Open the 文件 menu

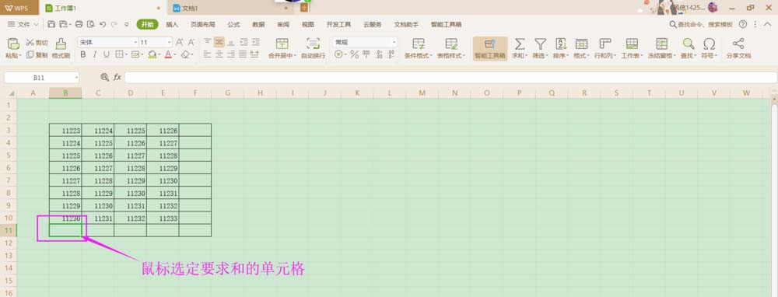[23, 24]
